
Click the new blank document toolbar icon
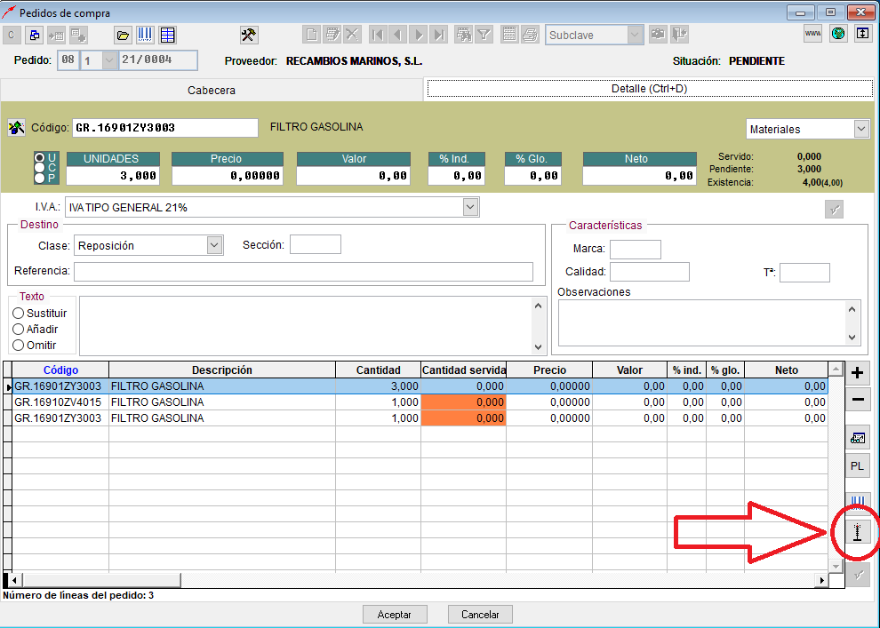pyautogui.click(x=311, y=36)
